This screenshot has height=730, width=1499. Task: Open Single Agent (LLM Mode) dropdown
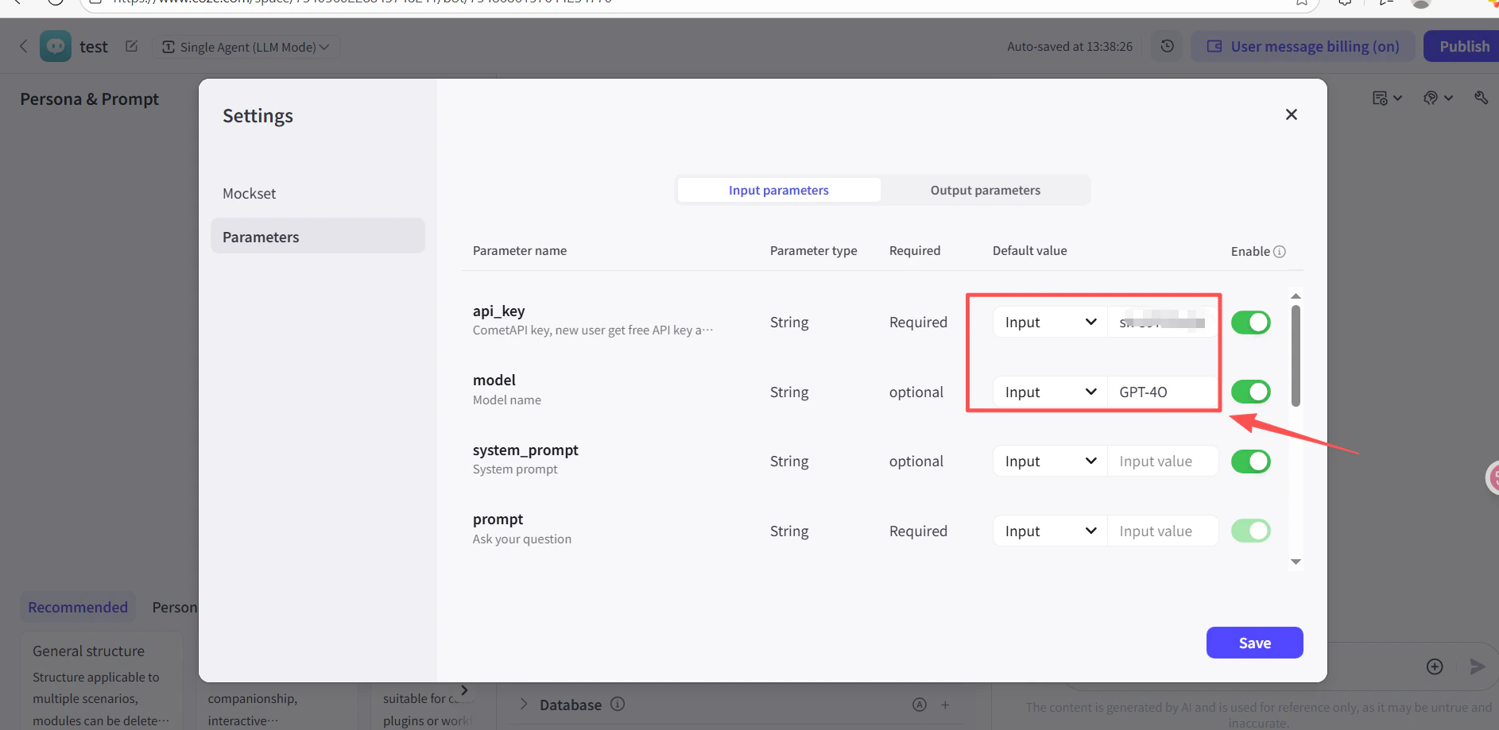pyautogui.click(x=246, y=47)
